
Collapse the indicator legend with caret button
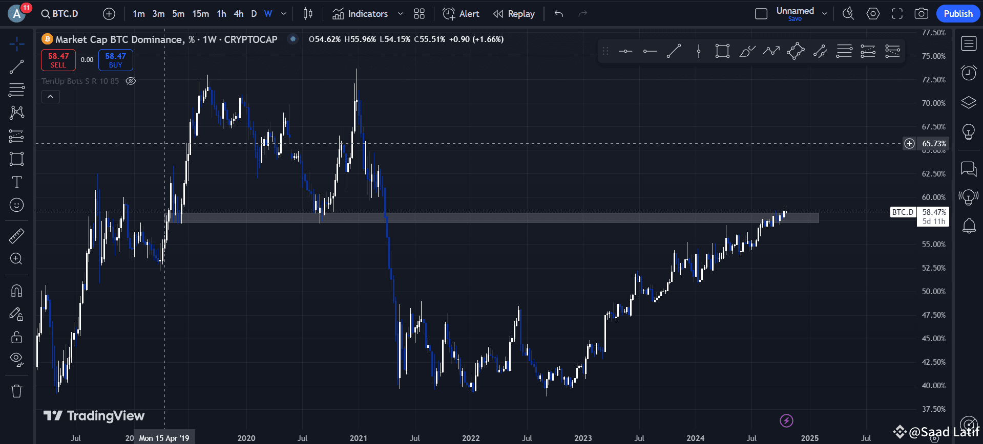pos(50,96)
